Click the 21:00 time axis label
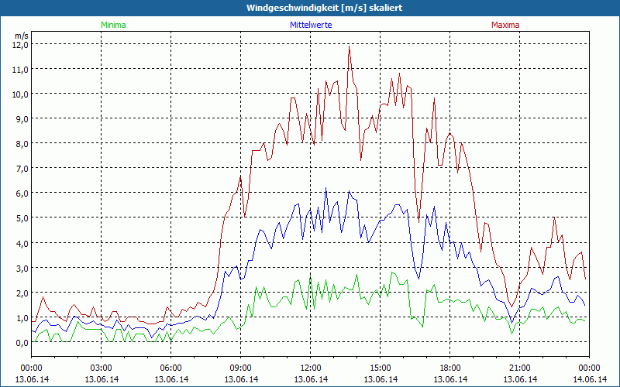The image size is (620, 387). 519,368
